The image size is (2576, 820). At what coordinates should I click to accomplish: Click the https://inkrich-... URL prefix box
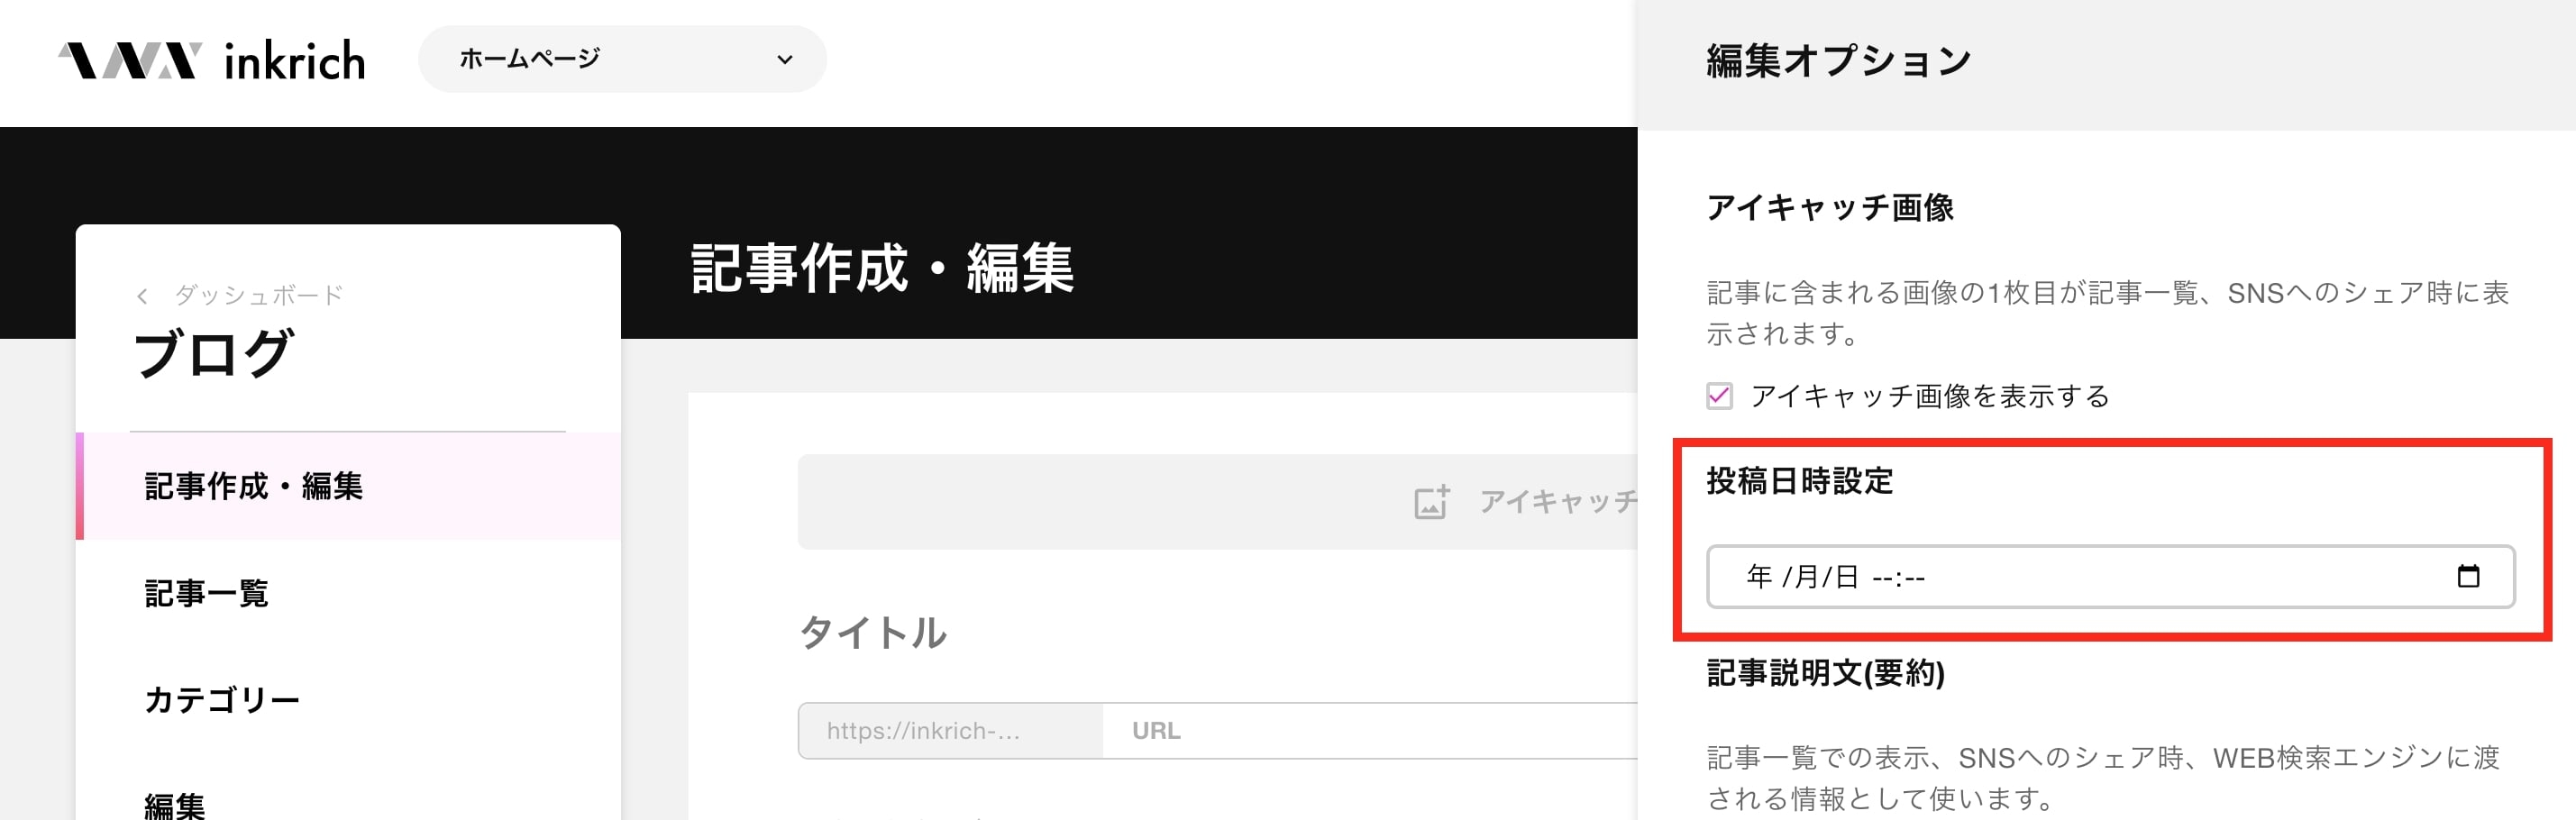(x=951, y=731)
